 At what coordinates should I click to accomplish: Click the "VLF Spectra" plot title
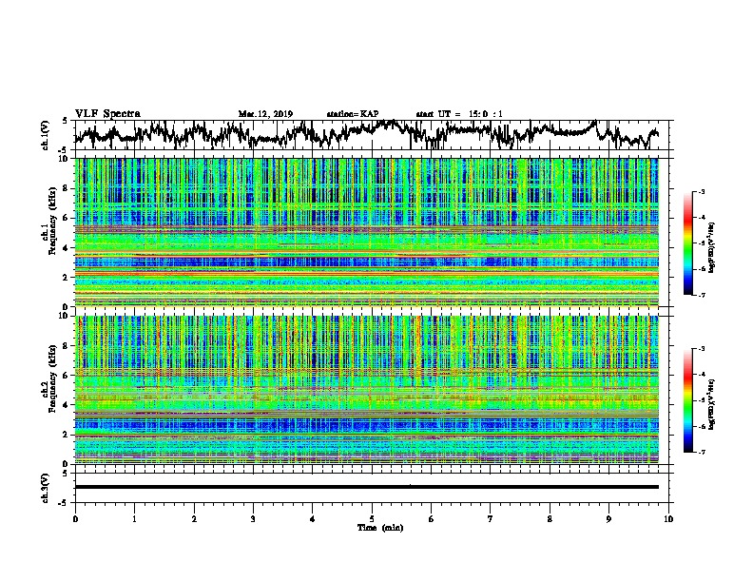pos(107,114)
